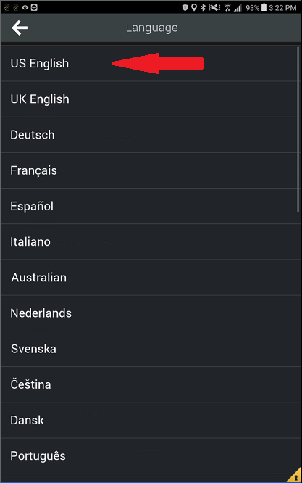The height and width of the screenshot is (483, 302).
Task: Choose Français from the list
Action: pyautogui.click(x=150, y=170)
